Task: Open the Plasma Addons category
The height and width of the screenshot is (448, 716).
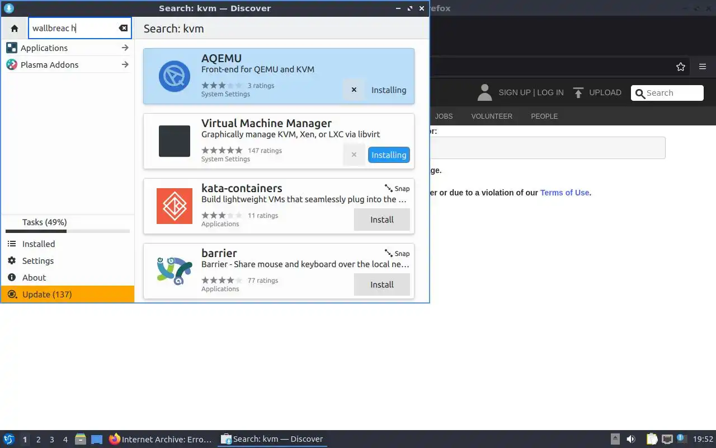Action: pyautogui.click(x=68, y=65)
